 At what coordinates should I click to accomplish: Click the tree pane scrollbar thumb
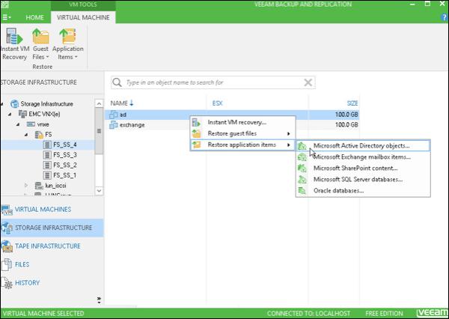coord(99,131)
